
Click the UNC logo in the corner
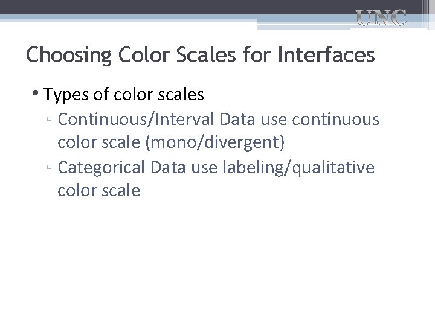380,19
